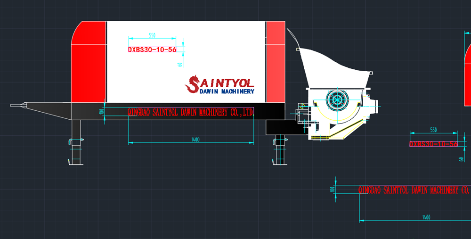
Task: Select the 1400 dimension in the lower right copy
Action: (x=426, y=217)
